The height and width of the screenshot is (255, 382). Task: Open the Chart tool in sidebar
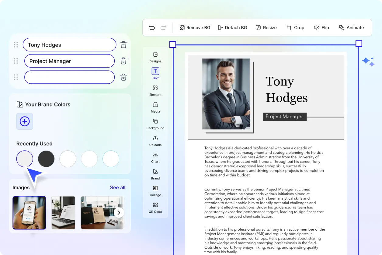tap(155, 158)
